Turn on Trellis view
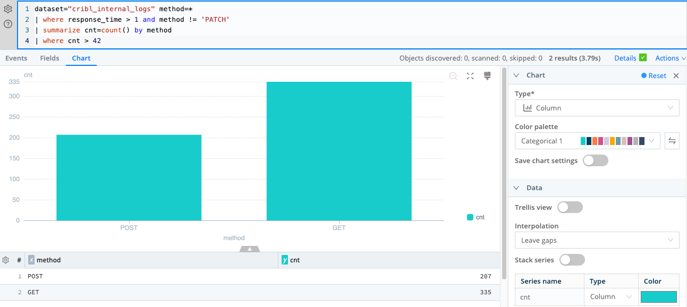 (570, 207)
